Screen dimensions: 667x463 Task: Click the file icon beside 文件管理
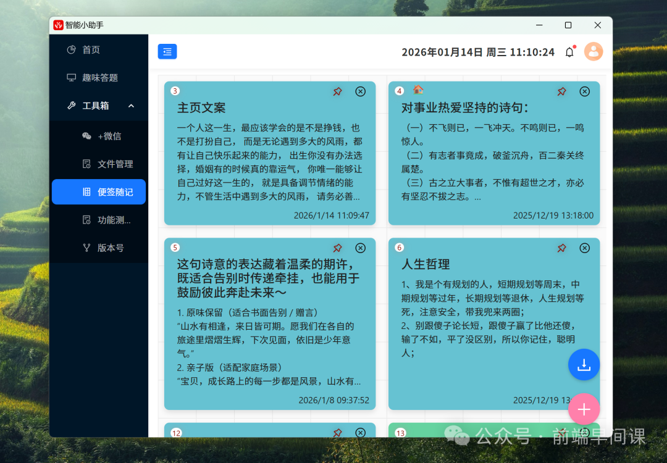pyautogui.click(x=87, y=164)
